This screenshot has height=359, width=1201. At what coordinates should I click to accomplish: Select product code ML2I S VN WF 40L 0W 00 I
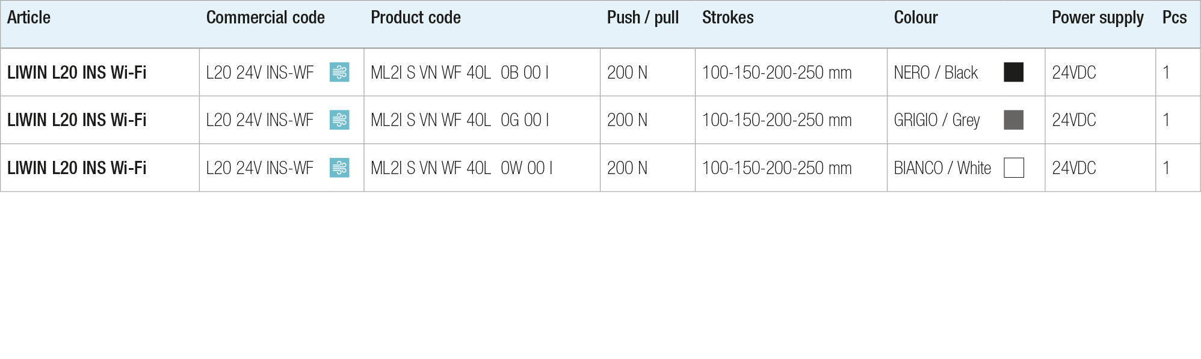462,168
